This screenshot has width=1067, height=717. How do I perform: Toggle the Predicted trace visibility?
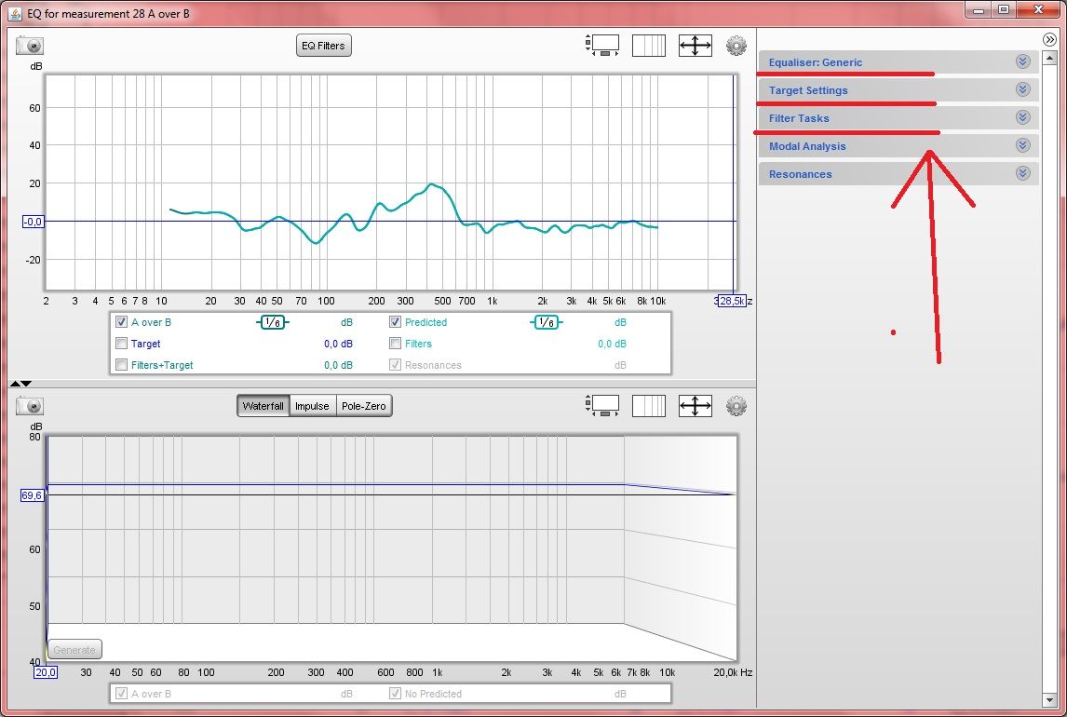(395, 321)
